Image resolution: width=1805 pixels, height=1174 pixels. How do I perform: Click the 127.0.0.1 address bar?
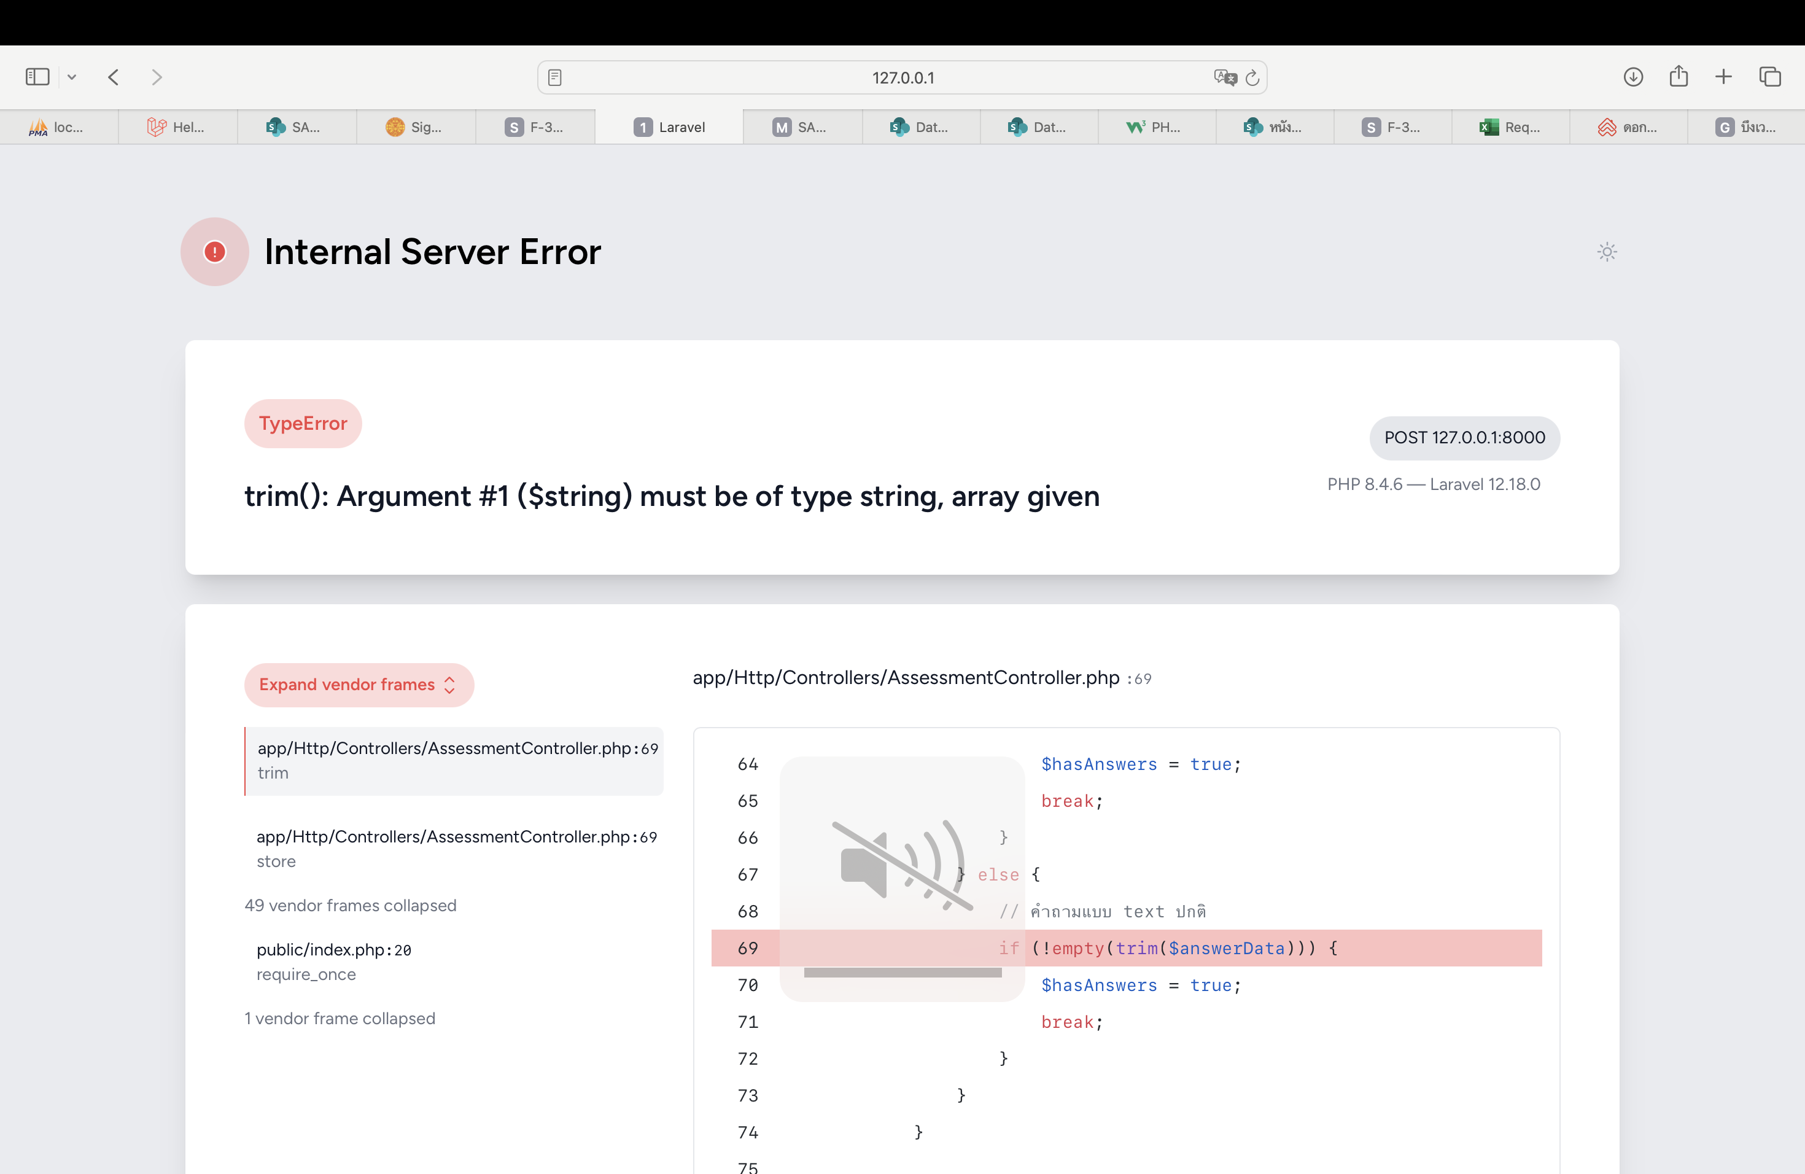click(x=902, y=77)
